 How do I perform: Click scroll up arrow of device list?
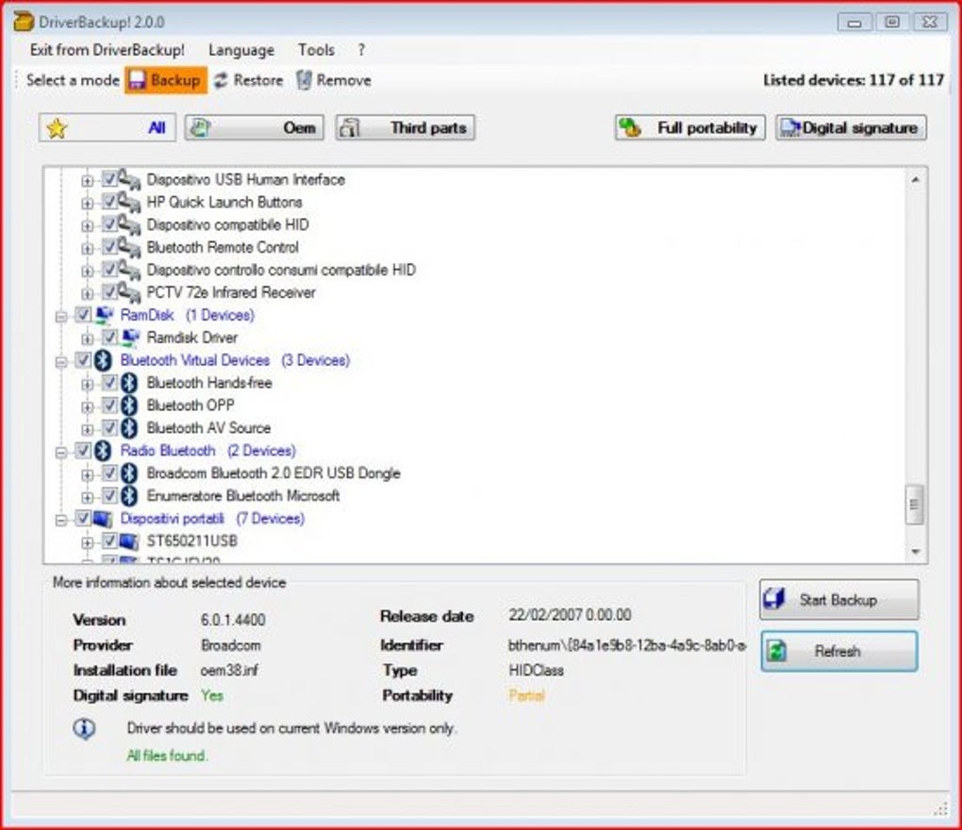coord(916,180)
